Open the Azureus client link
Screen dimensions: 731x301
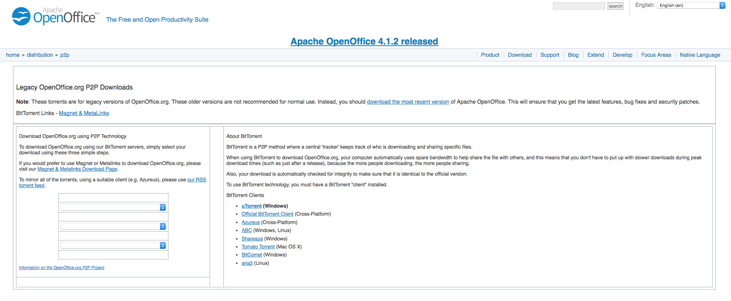coord(251,223)
